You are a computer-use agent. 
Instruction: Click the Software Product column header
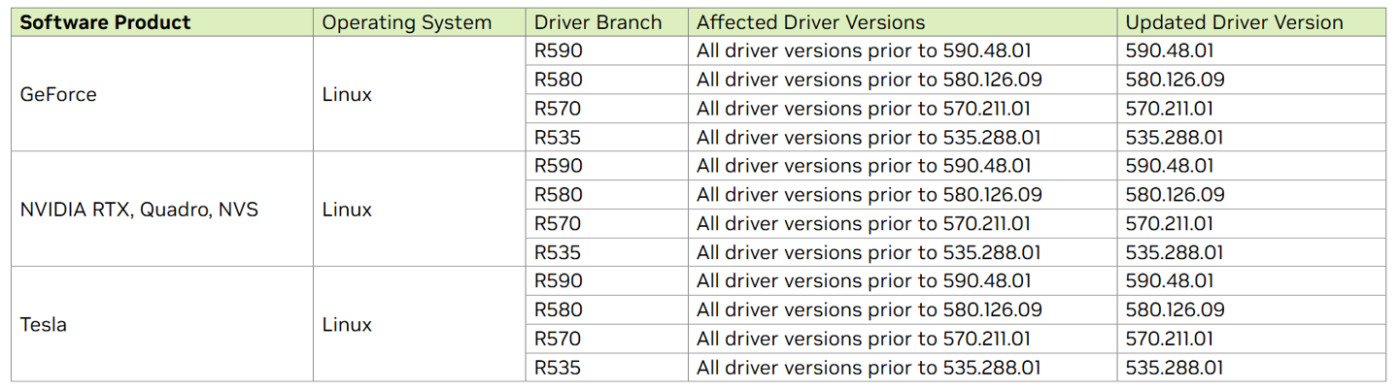coord(105,22)
